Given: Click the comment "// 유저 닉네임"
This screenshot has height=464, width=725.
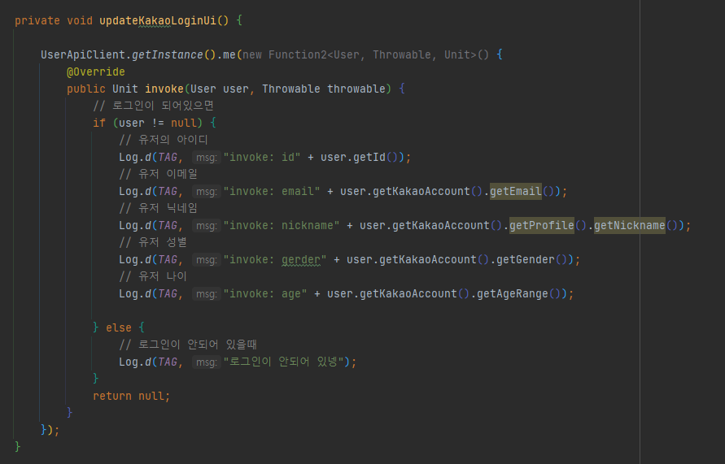Looking at the screenshot, I should [x=158, y=208].
